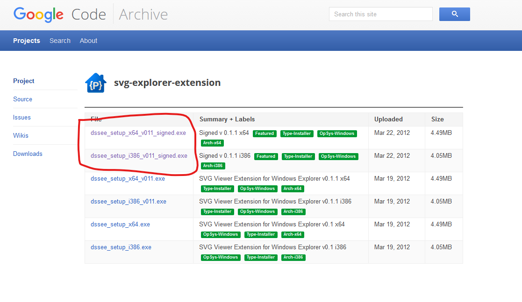Screen dimensions: 522x302
Task: Download dssee_setup_x64_v011.exe
Action: pos(128,179)
